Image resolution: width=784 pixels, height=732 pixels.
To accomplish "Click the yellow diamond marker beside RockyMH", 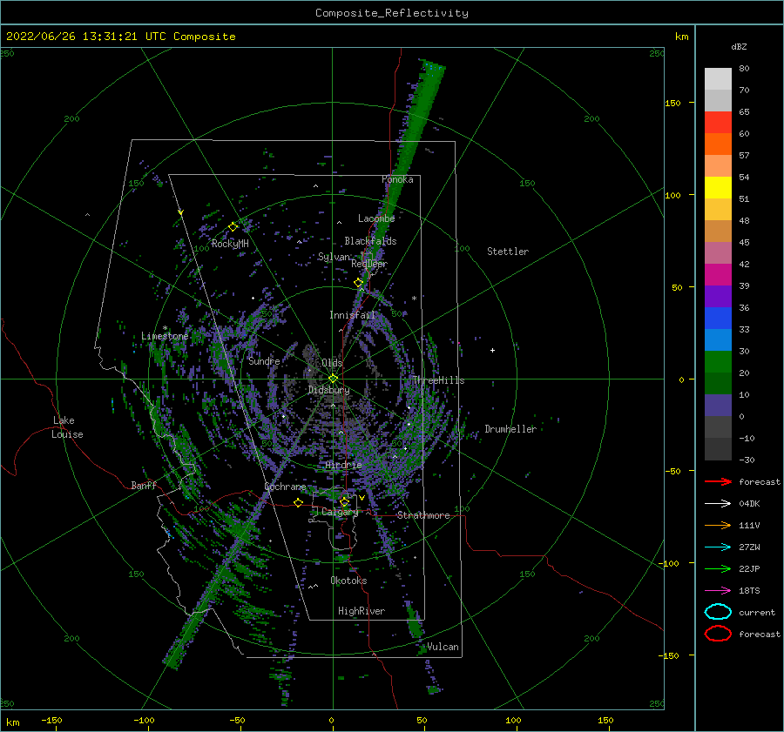I will click(x=233, y=227).
